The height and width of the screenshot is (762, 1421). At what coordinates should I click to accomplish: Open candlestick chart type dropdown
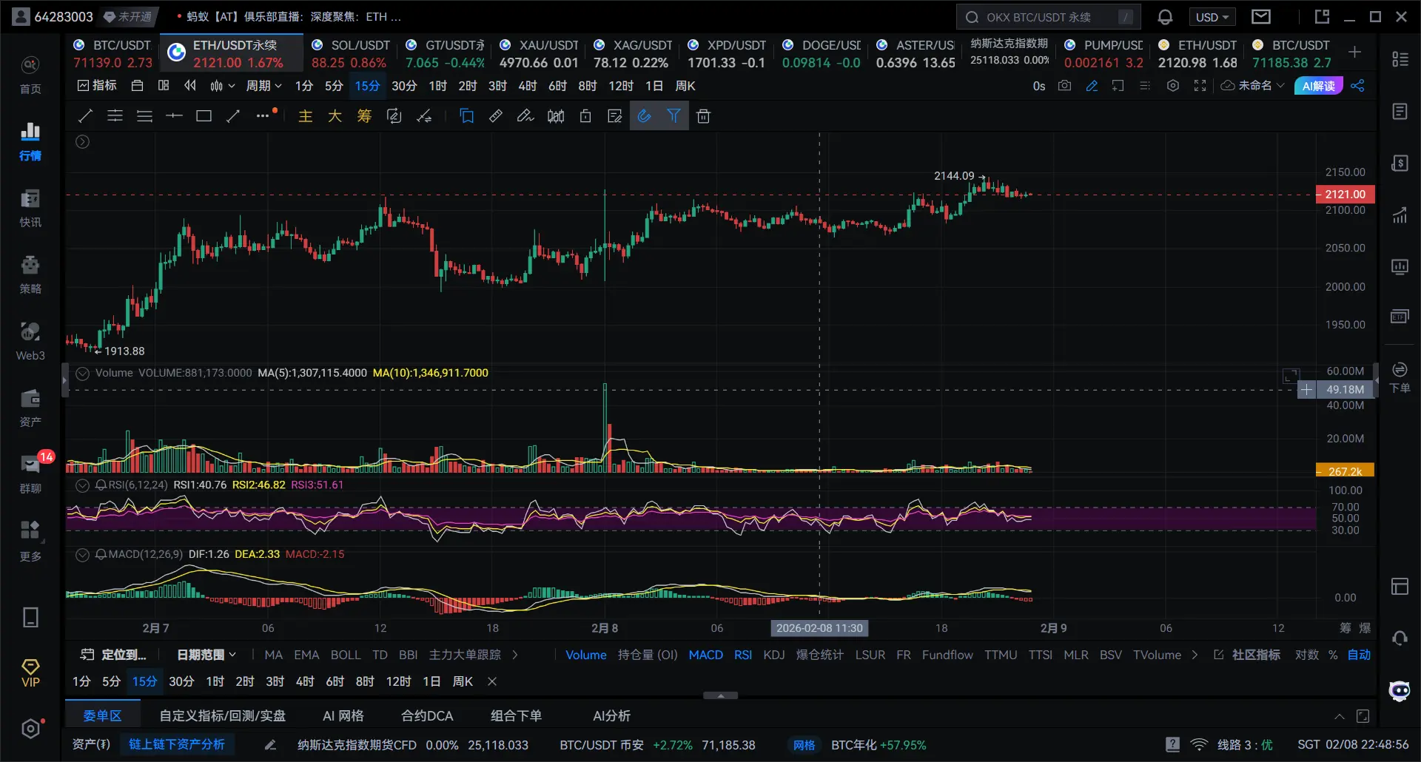222,86
